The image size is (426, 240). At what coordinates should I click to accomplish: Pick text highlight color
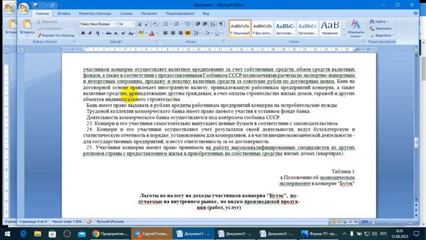coord(141,33)
